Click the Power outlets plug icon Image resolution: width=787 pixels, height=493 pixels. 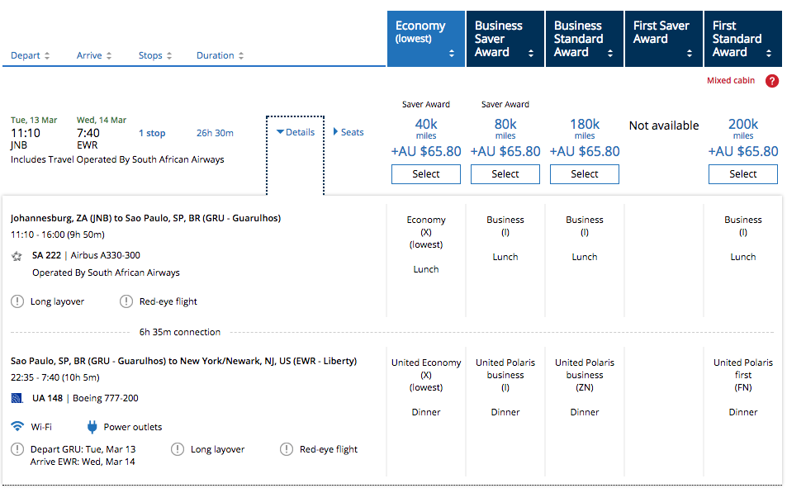pyautogui.click(x=92, y=427)
